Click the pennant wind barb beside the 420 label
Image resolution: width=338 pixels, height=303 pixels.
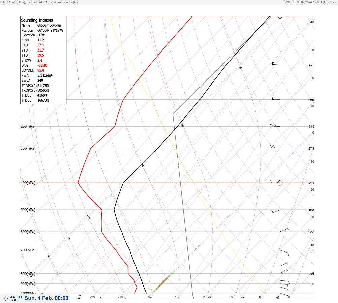(x=276, y=63)
